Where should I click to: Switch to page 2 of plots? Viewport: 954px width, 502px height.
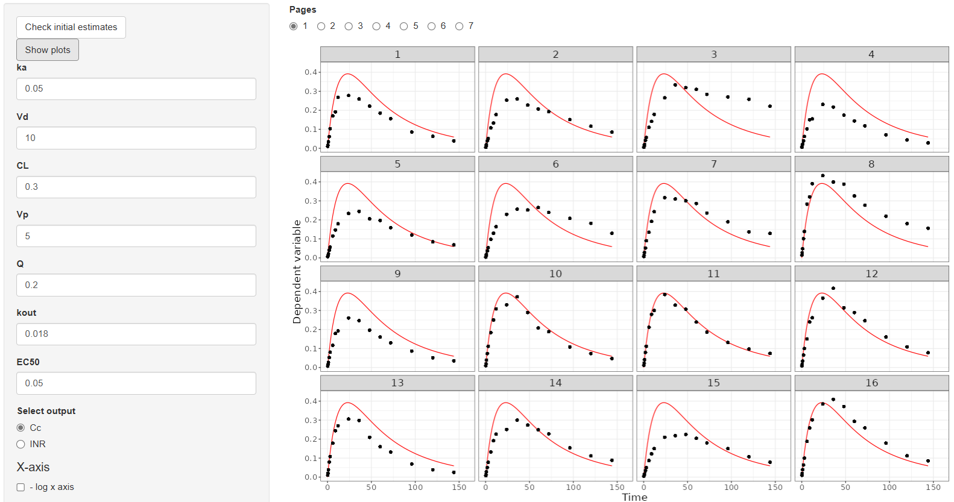coord(321,26)
